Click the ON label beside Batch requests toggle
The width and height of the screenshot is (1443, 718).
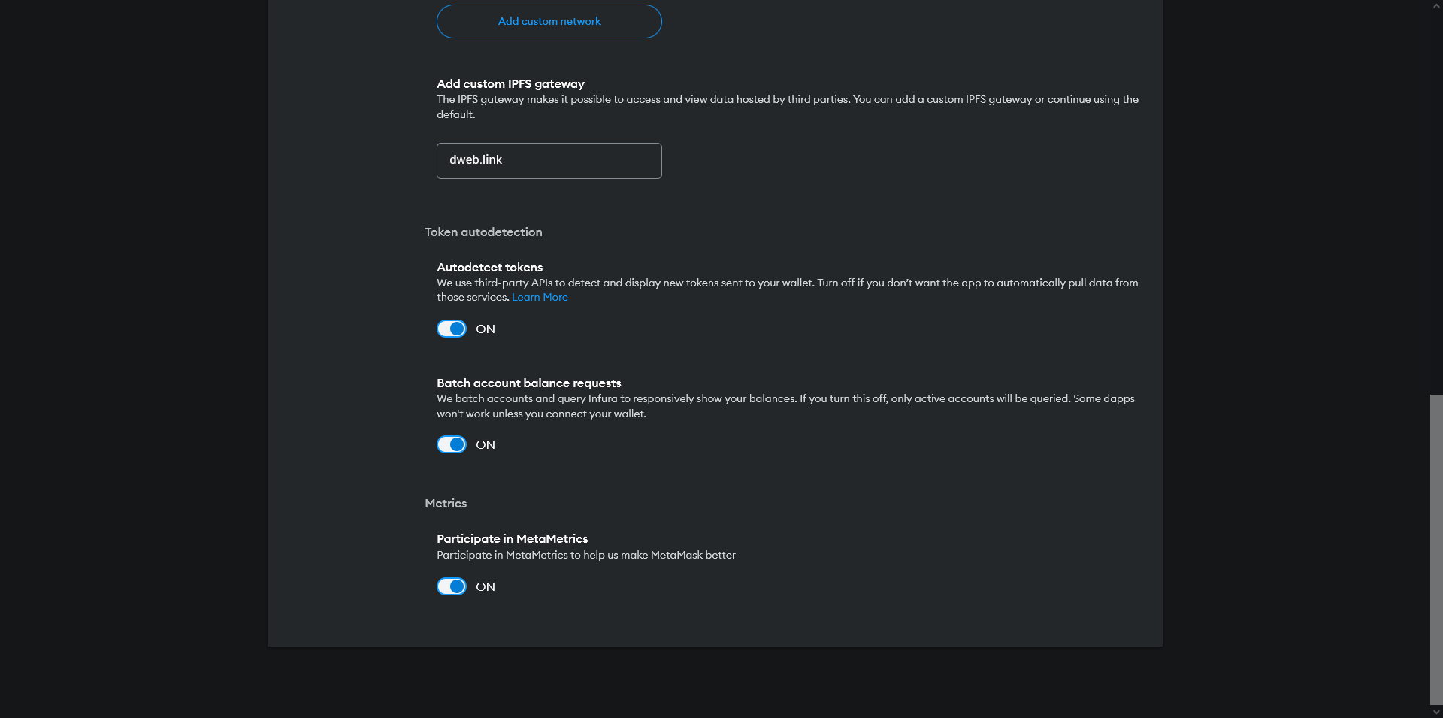486,445
